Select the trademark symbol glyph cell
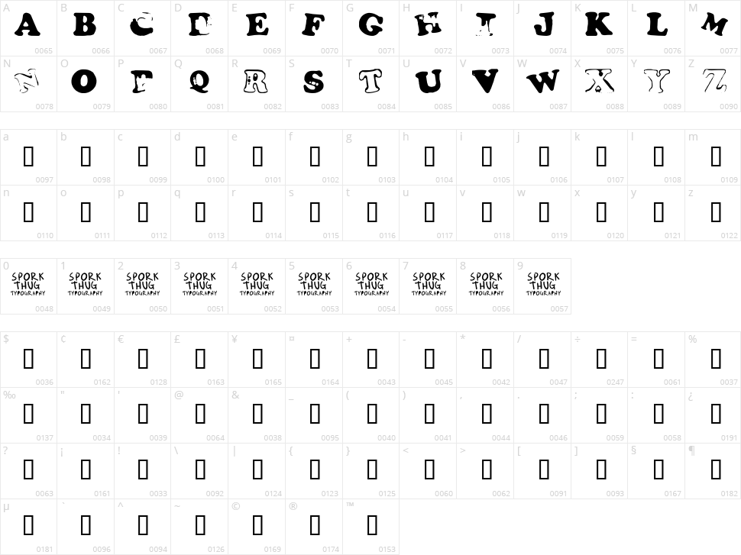The image size is (741, 555). [371, 524]
